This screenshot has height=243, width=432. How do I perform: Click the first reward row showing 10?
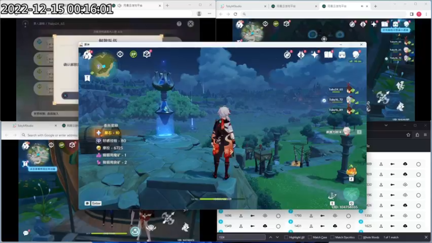pyautogui.click(x=108, y=133)
